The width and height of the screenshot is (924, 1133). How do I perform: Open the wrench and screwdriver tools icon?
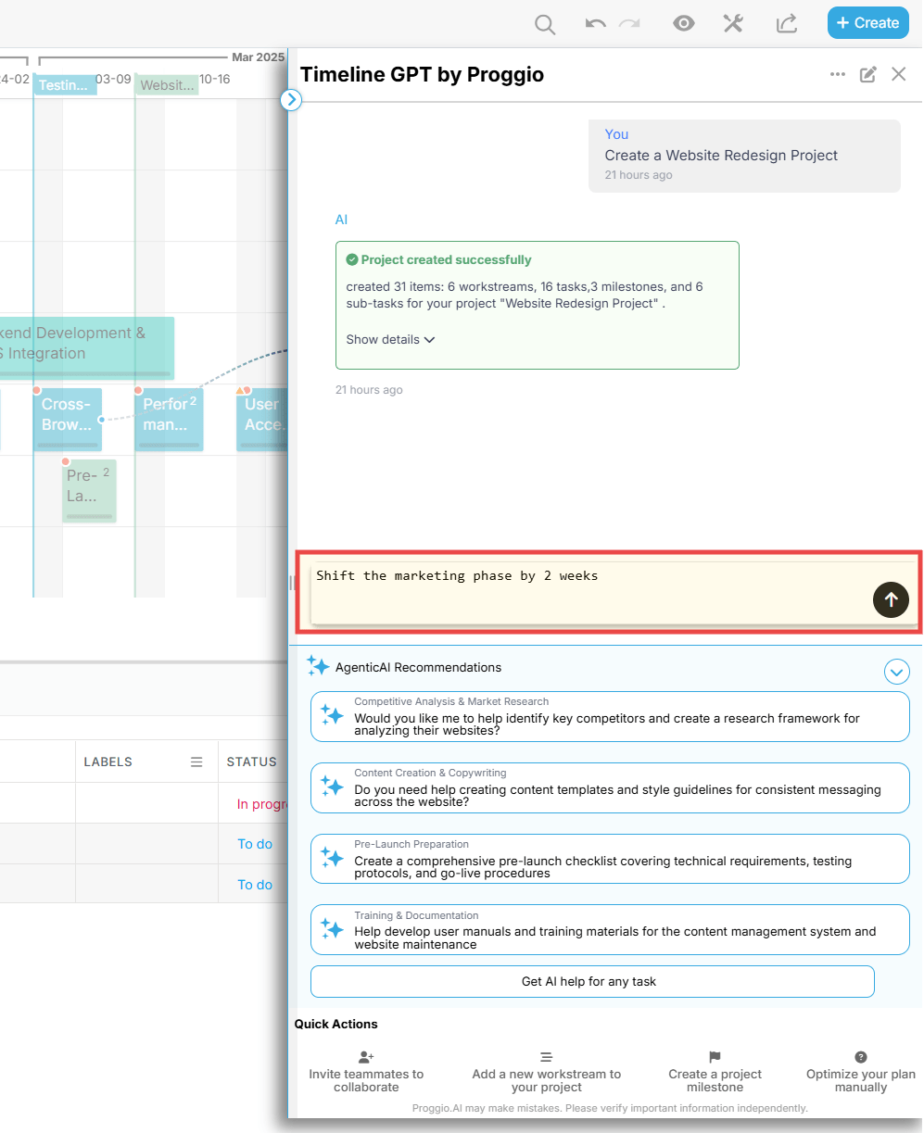(x=733, y=23)
